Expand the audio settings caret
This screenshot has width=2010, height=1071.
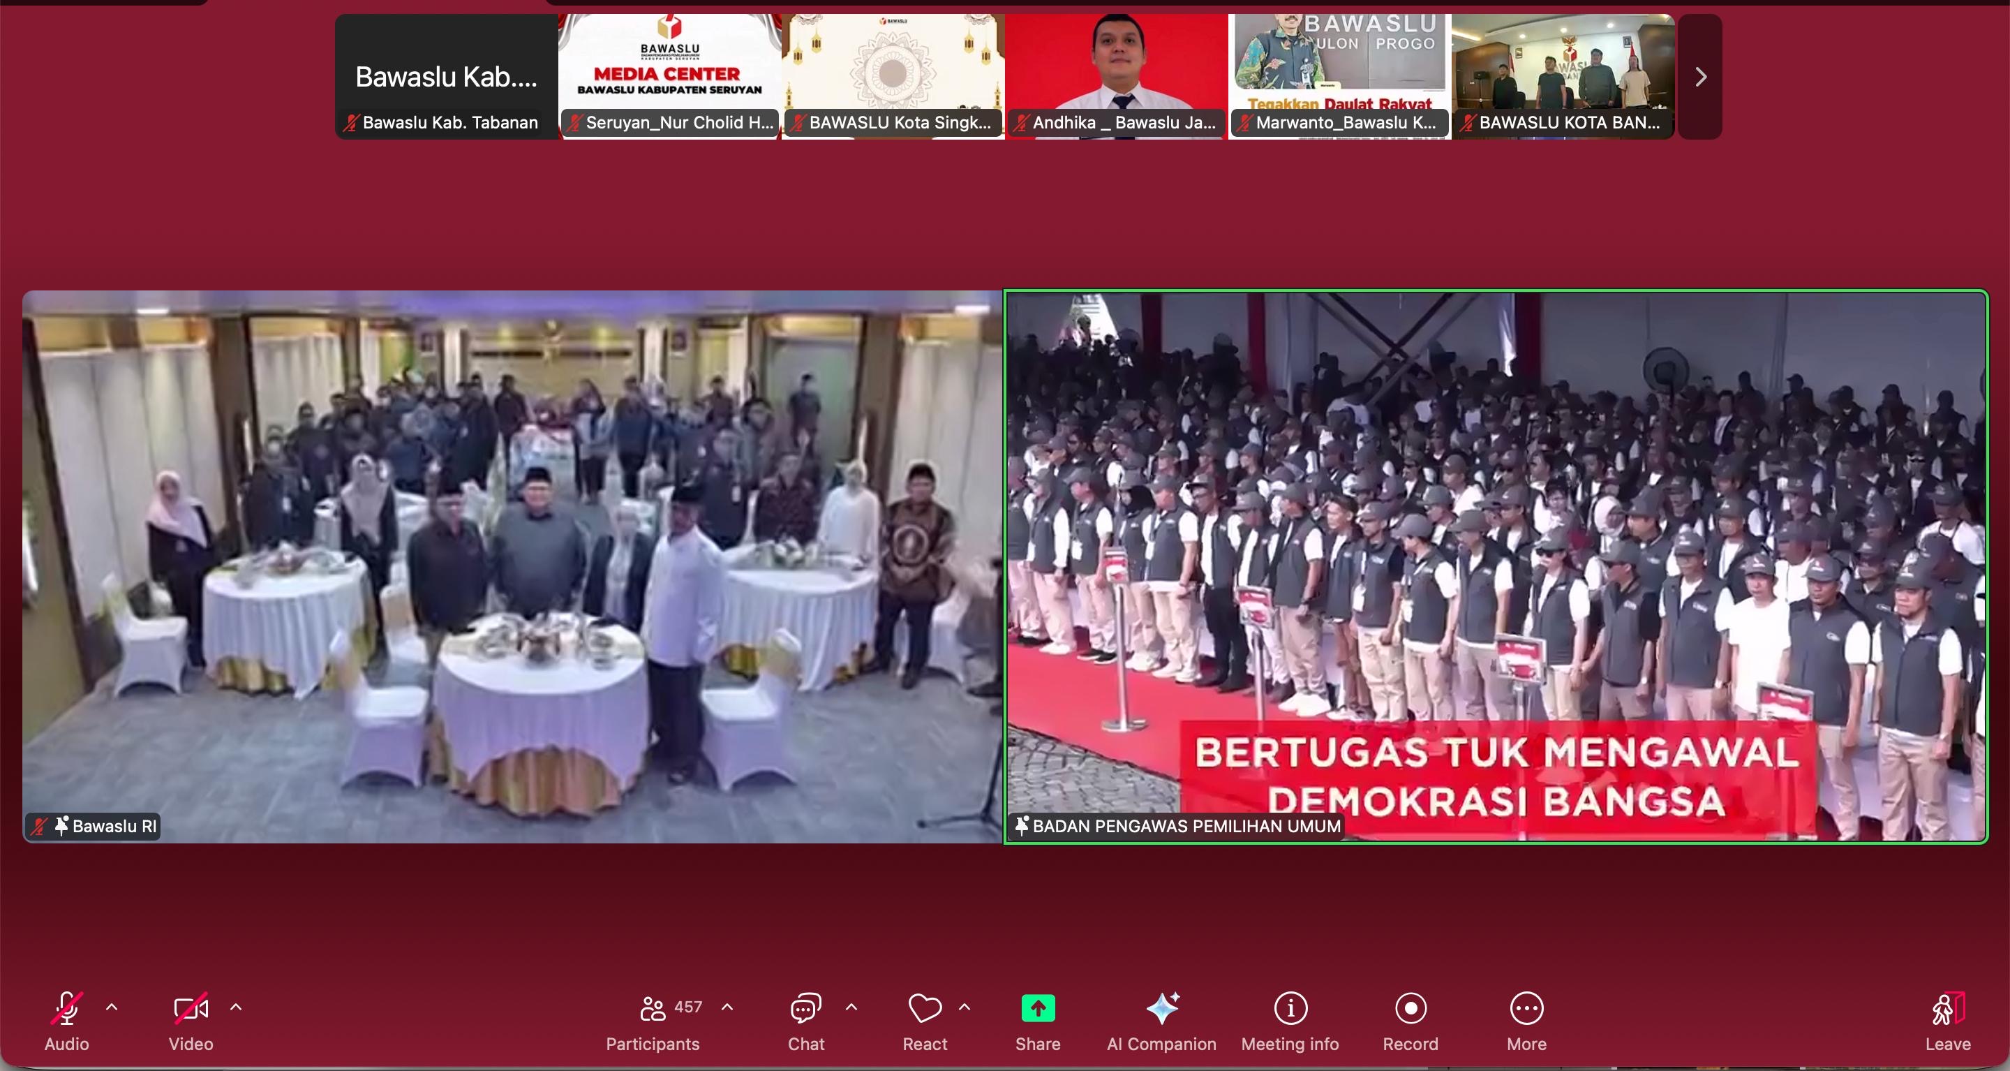(x=112, y=1007)
